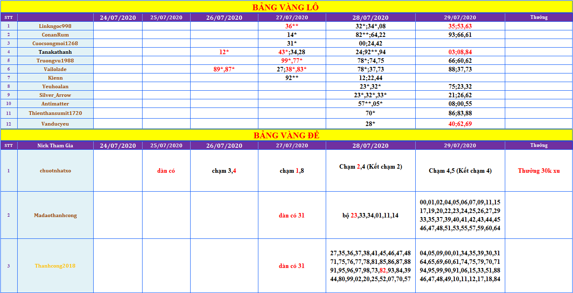Click 29/07/2020 header in the ĐỀ table
Viewport: 573px width, 293px height.
coord(460,146)
